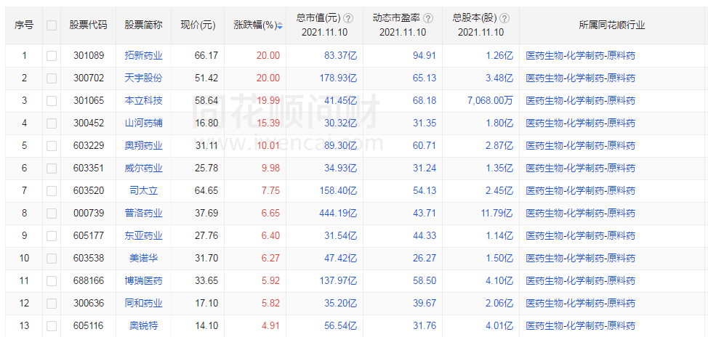Viewport: 708px width, 337px height.
Task: Click industry link in 奥锐特 row
Action: pyautogui.click(x=580, y=325)
